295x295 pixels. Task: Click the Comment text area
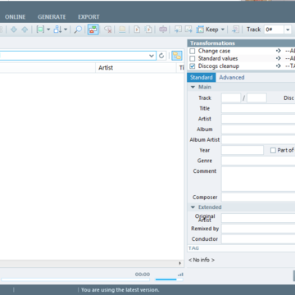coord(258,179)
